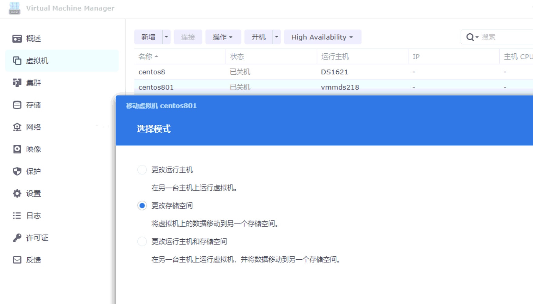Click the vmmds218 host cell
The image size is (533, 304).
pyautogui.click(x=340, y=87)
